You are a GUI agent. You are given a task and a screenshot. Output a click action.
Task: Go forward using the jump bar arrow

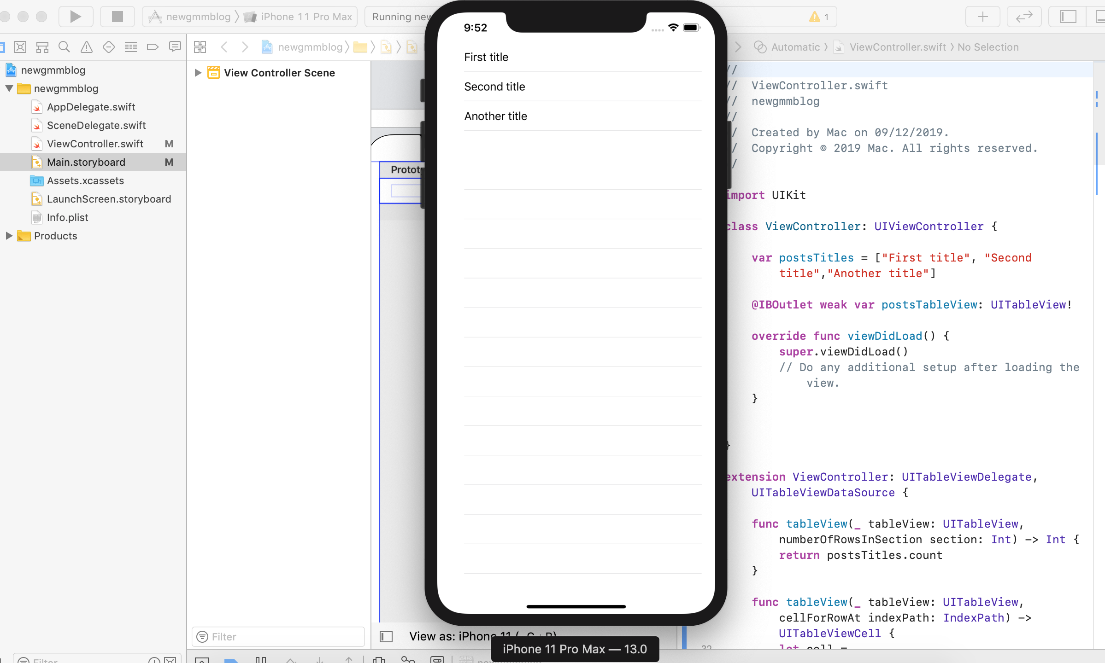(245, 47)
